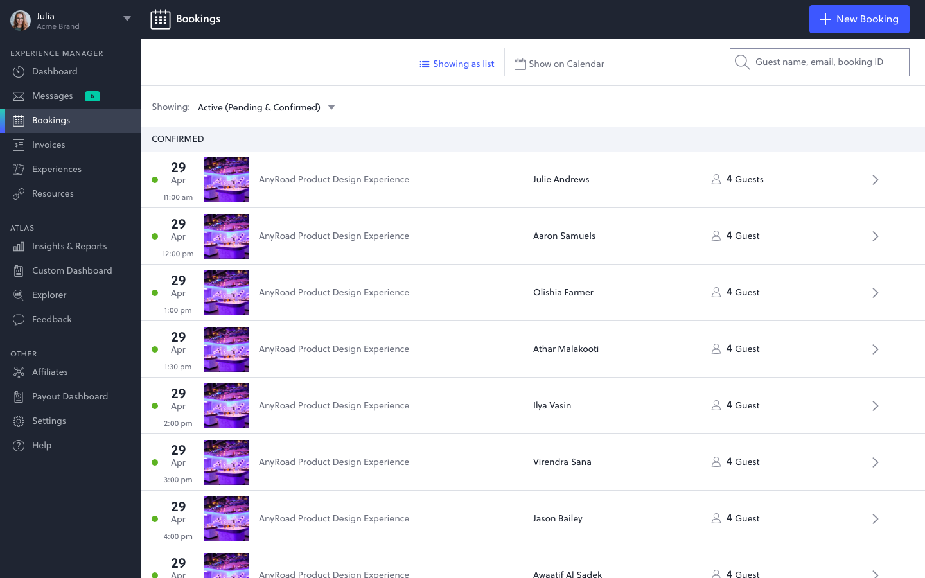Select the Explorer icon
Image resolution: width=925 pixels, height=578 pixels.
19,295
